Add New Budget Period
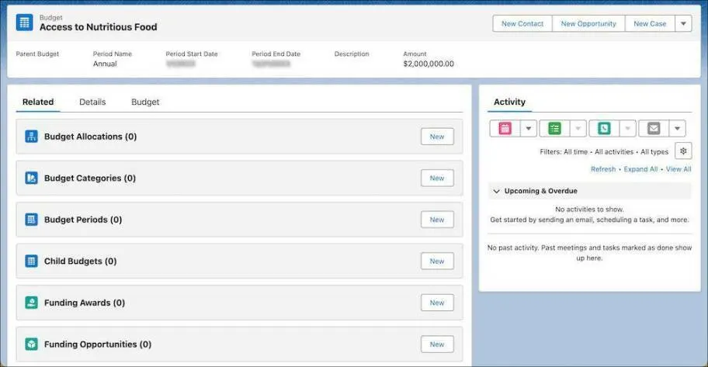The width and height of the screenshot is (708, 367). [437, 220]
